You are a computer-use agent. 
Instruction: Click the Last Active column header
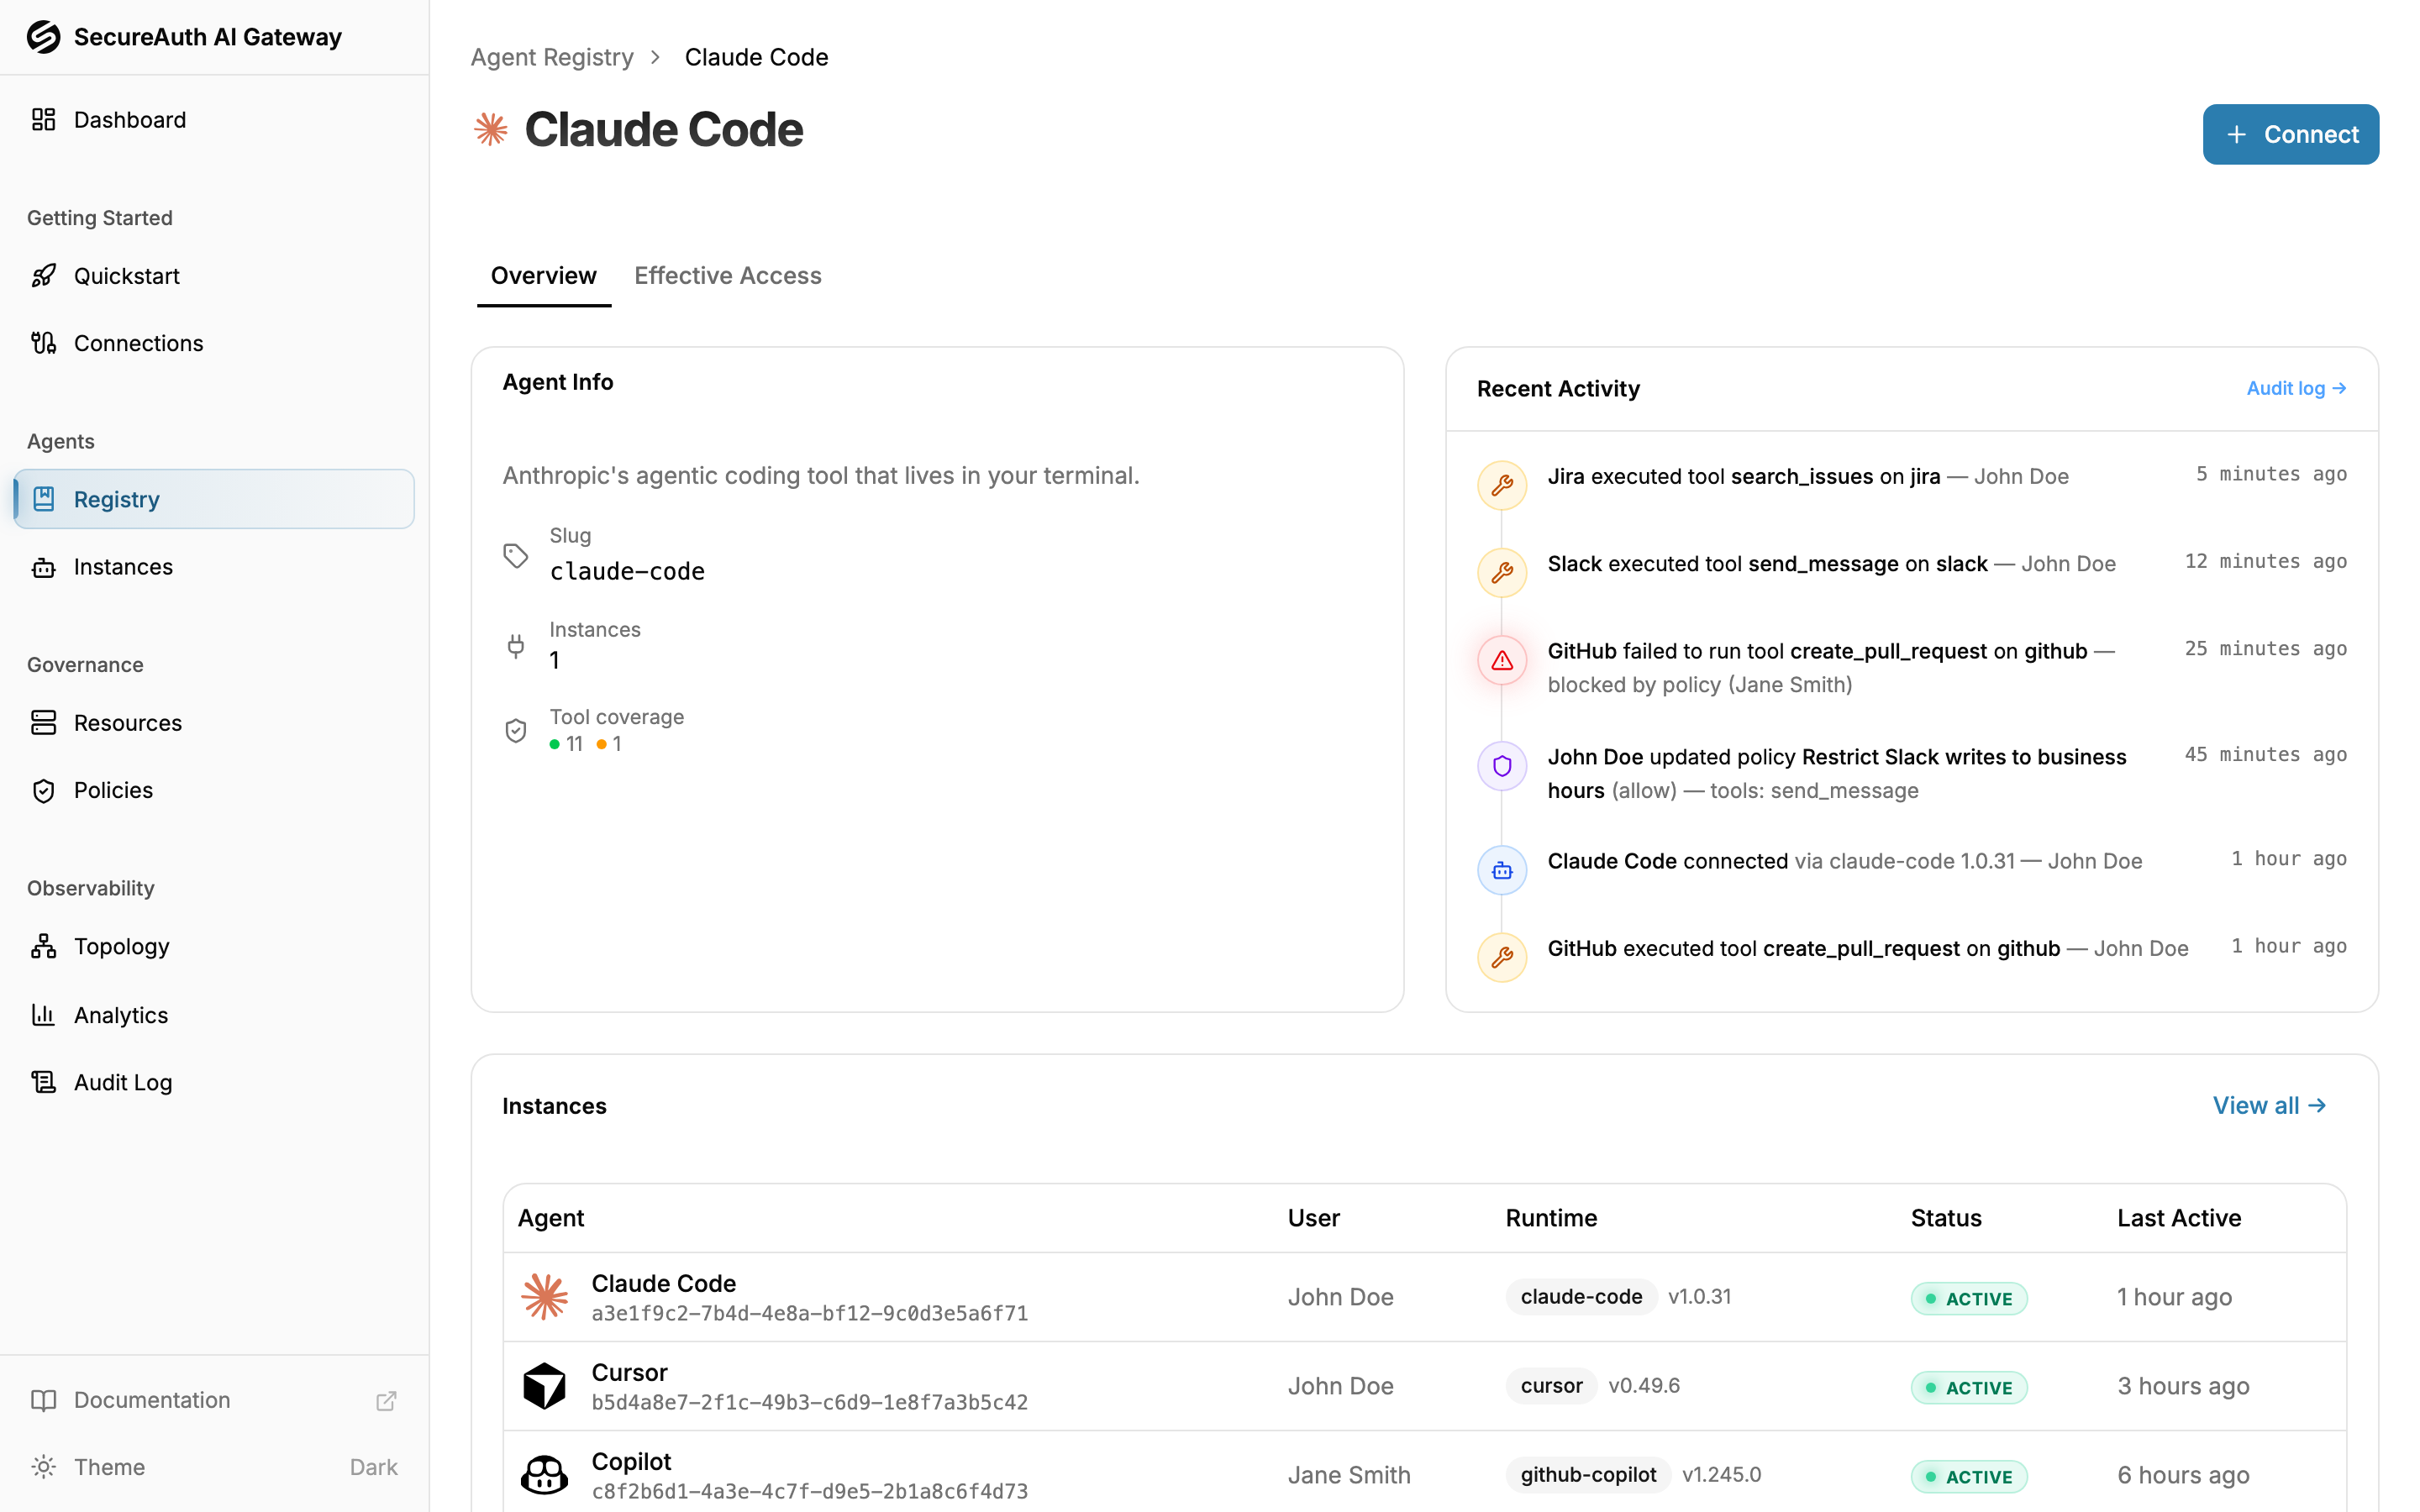pos(2179,1218)
